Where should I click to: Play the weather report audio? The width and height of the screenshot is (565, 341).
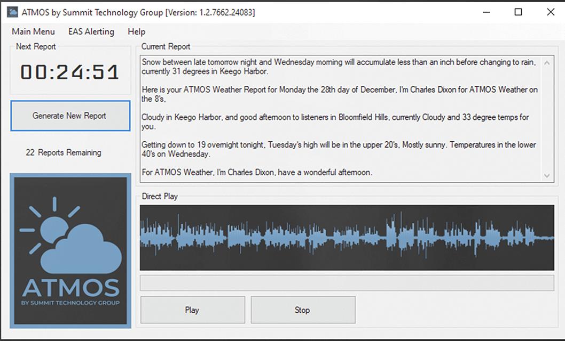[x=192, y=310]
